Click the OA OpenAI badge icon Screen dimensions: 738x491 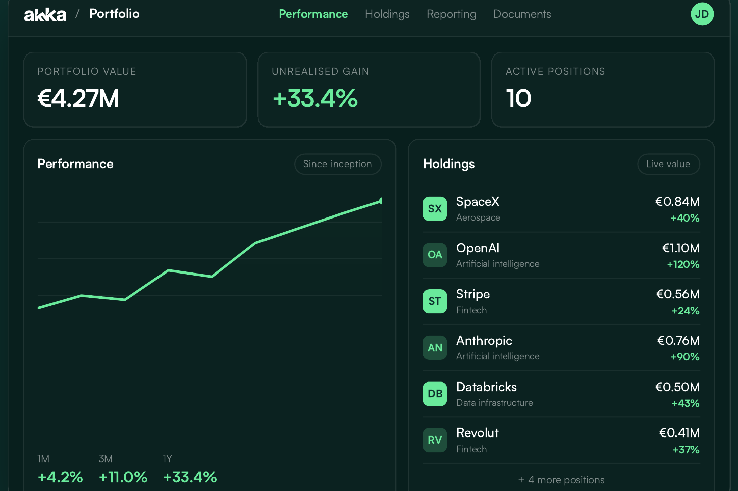[435, 255]
